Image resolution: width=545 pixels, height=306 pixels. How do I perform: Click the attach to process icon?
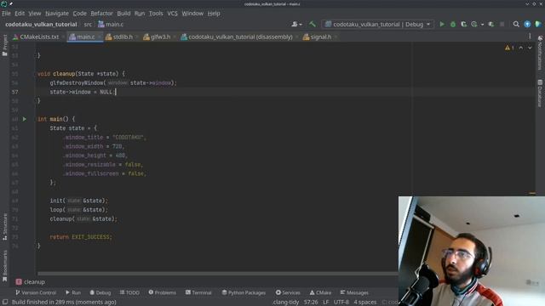[x=490, y=25]
